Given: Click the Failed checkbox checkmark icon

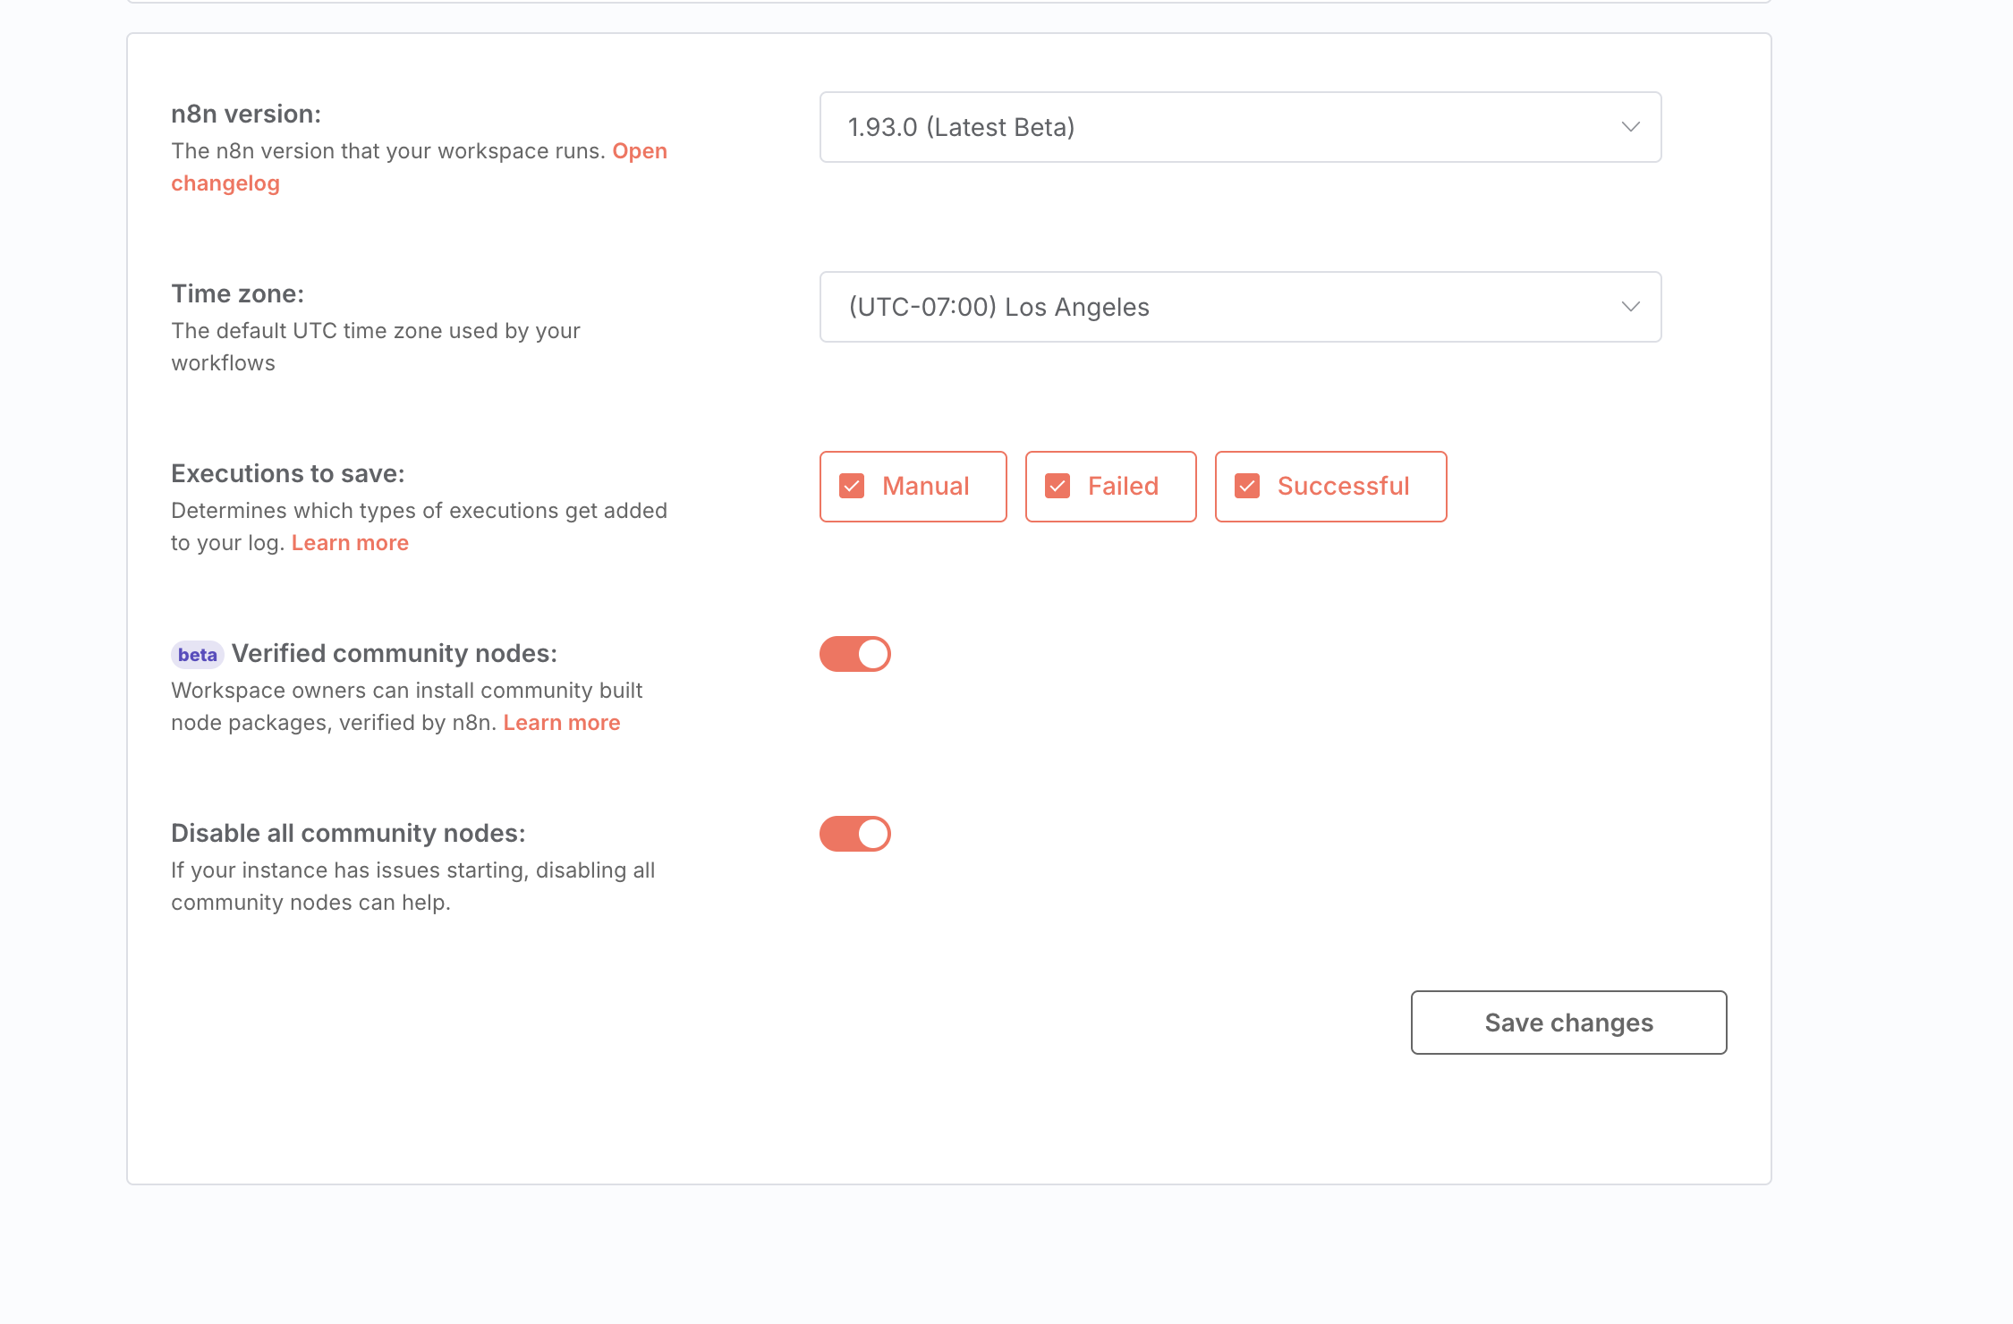Looking at the screenshot, I should 1057,486.
